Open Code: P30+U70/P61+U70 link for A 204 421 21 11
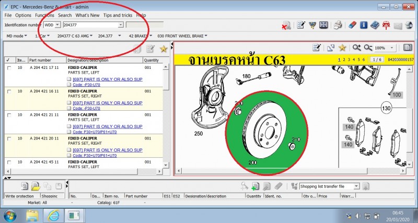This screenshot has height=223, width=418. pos(95,132)
